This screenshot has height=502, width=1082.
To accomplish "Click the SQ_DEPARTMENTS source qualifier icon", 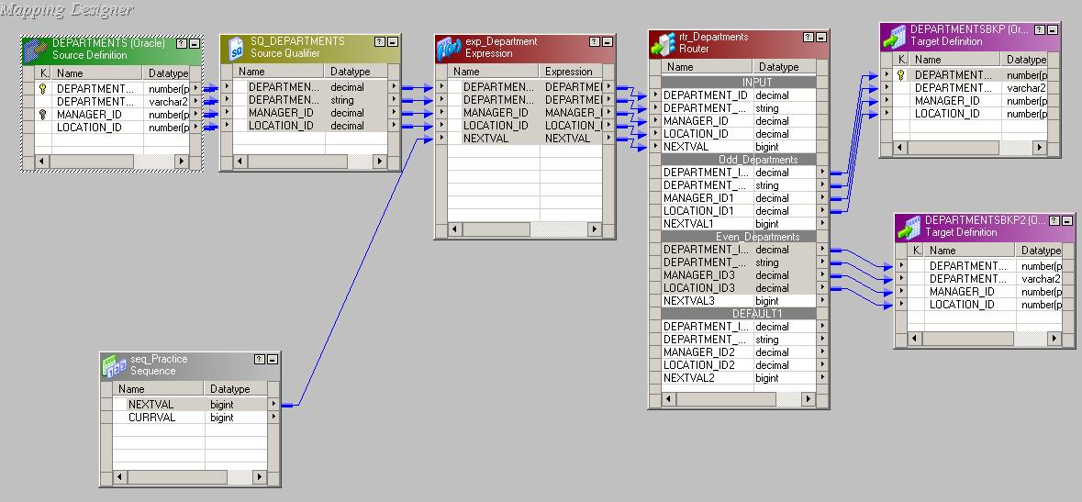I will click(x=236, y=48).
